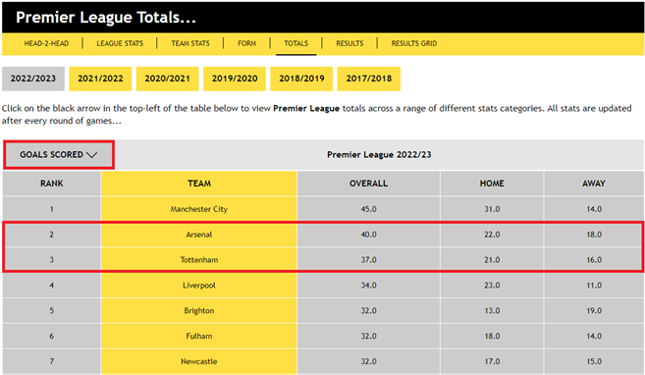Image resolution: width=645 pixels, height=375 pixels.
Task: Choose the 2020/2021 season
Action: [x=168, y=79]
